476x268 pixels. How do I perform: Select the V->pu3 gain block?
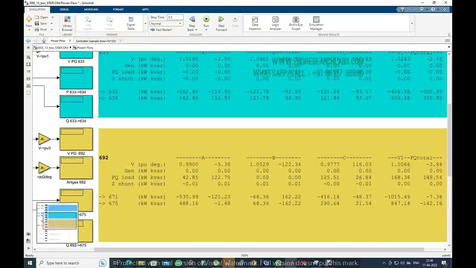coord(44,139)
